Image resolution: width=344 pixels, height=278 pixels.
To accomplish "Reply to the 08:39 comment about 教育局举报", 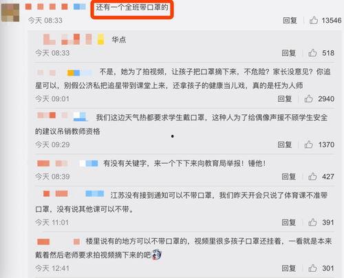I will pos(289,177).
